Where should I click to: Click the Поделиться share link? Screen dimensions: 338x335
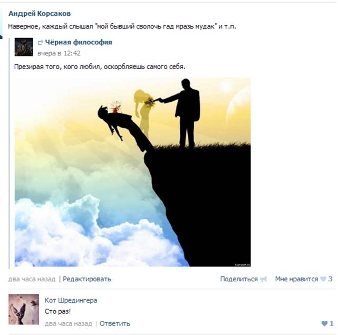click(239, 279)
